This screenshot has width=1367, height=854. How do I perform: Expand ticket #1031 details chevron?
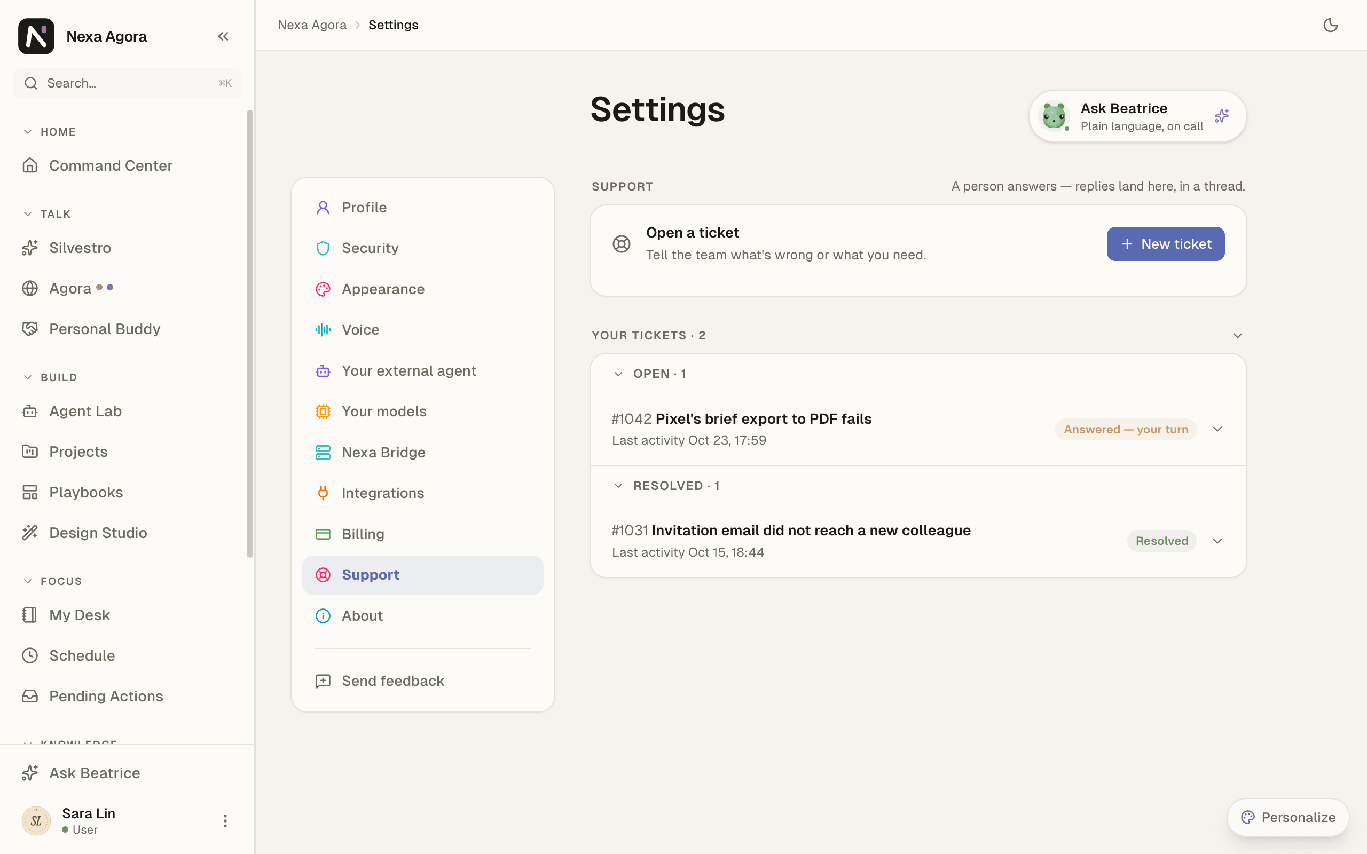coord(1217,541)
